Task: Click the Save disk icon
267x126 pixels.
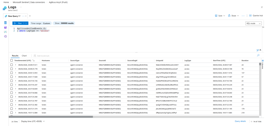Action: (216, 16)
